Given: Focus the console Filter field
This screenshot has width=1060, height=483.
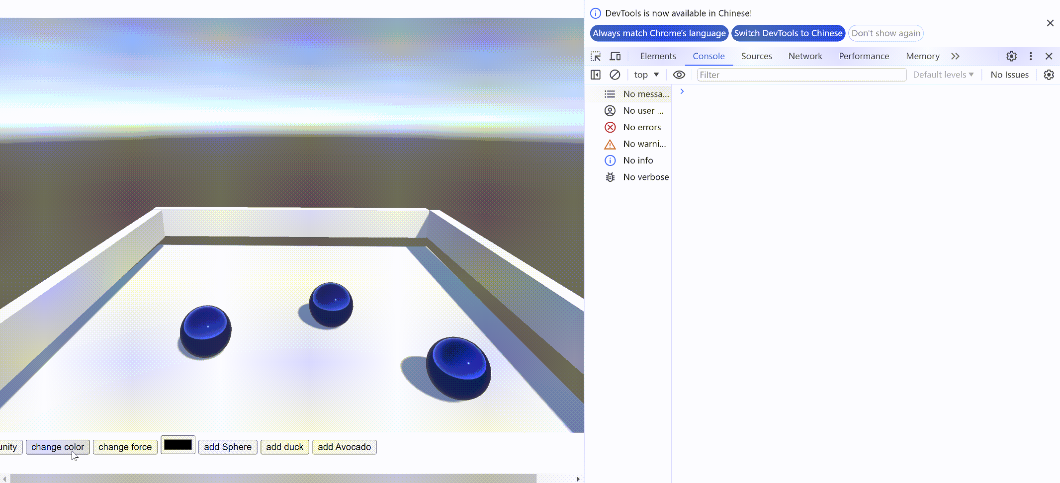Looking at the screenshot, I should click(x=801, y=75).
